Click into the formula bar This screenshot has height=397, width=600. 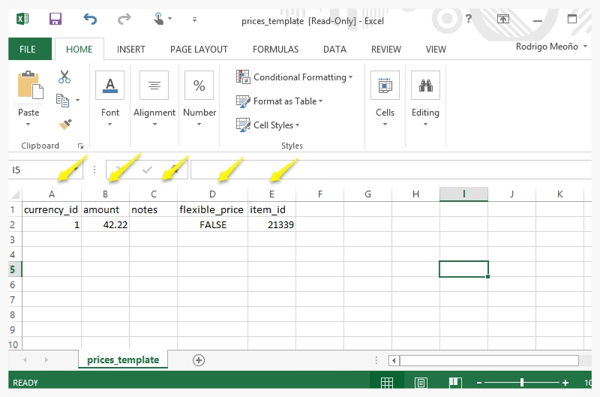tap(390, 170)
